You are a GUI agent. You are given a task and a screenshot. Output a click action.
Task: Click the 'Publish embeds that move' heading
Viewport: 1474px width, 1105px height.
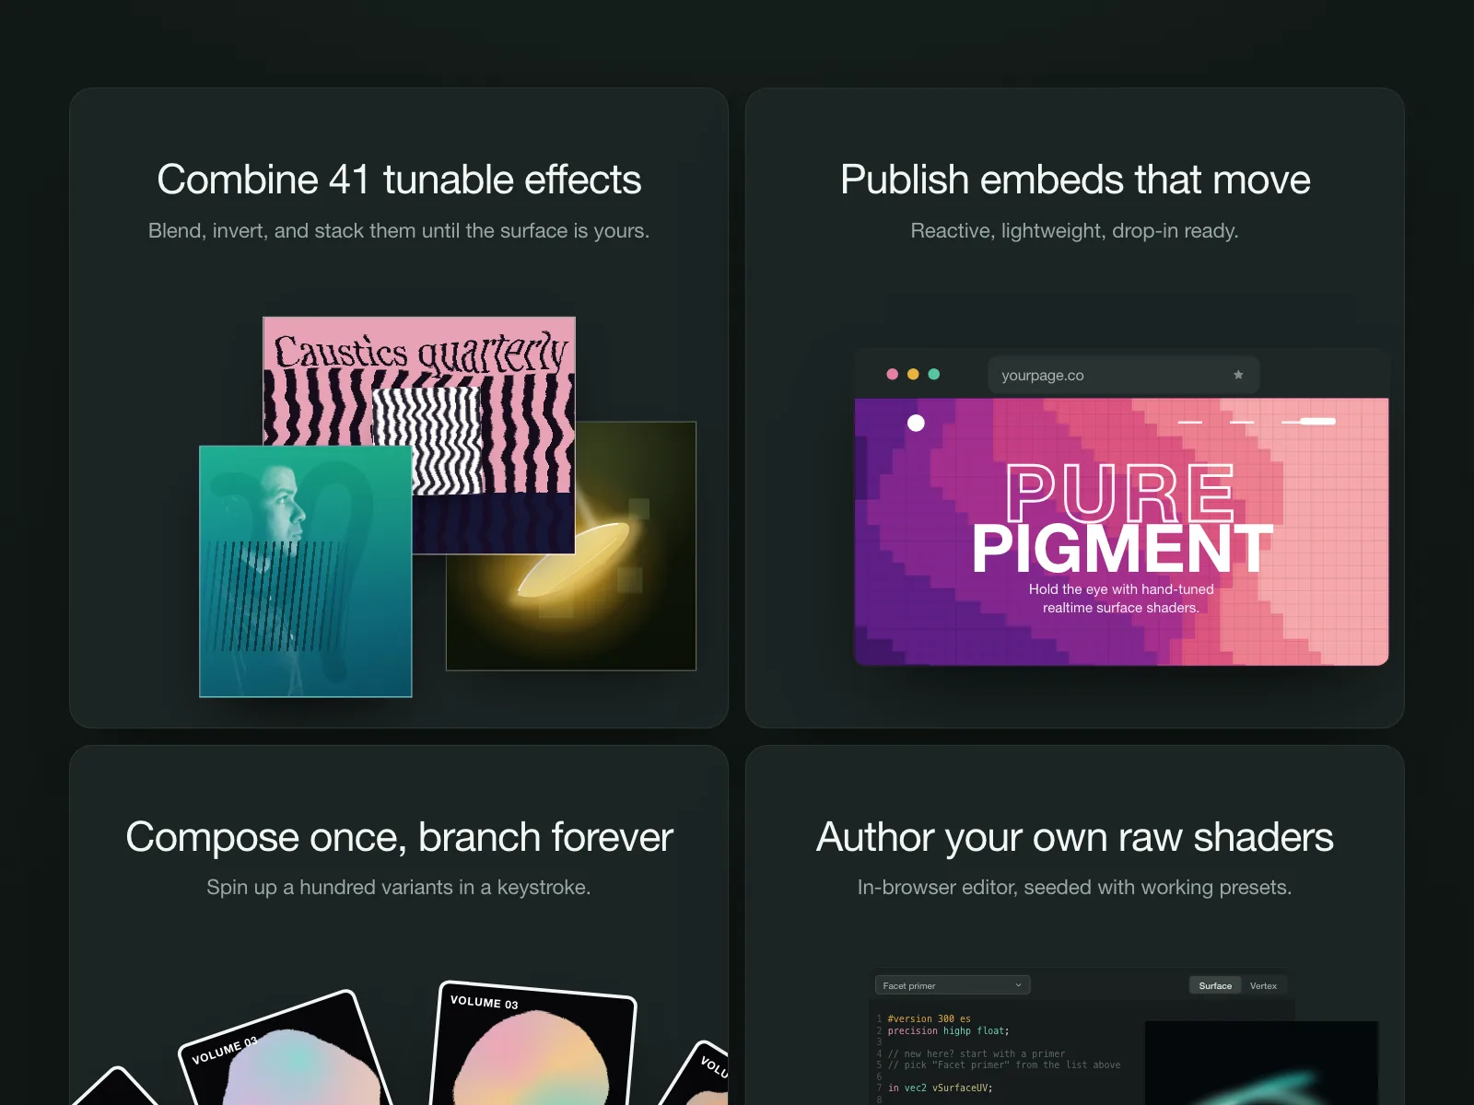[1075, 180]
